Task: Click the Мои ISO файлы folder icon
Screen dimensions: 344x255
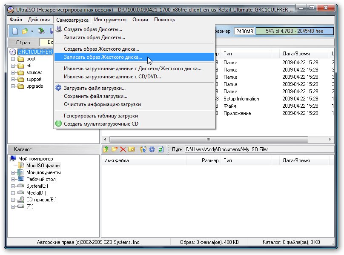Action: (x=21, y=166)
